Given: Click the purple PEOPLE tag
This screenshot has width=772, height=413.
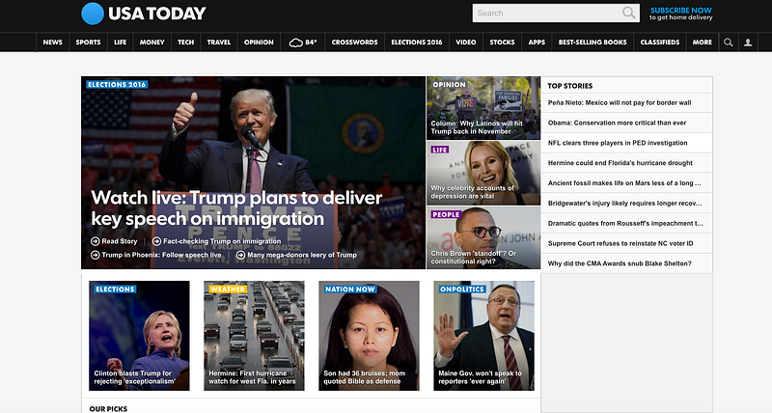Looking at the screenshot, I should pos(446,214).
